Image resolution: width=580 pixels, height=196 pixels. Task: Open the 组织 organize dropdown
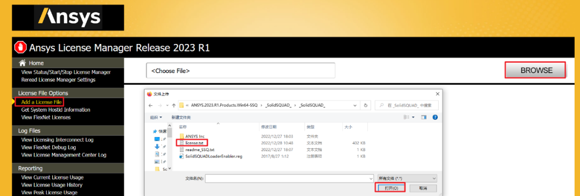[x=156, y=117]
